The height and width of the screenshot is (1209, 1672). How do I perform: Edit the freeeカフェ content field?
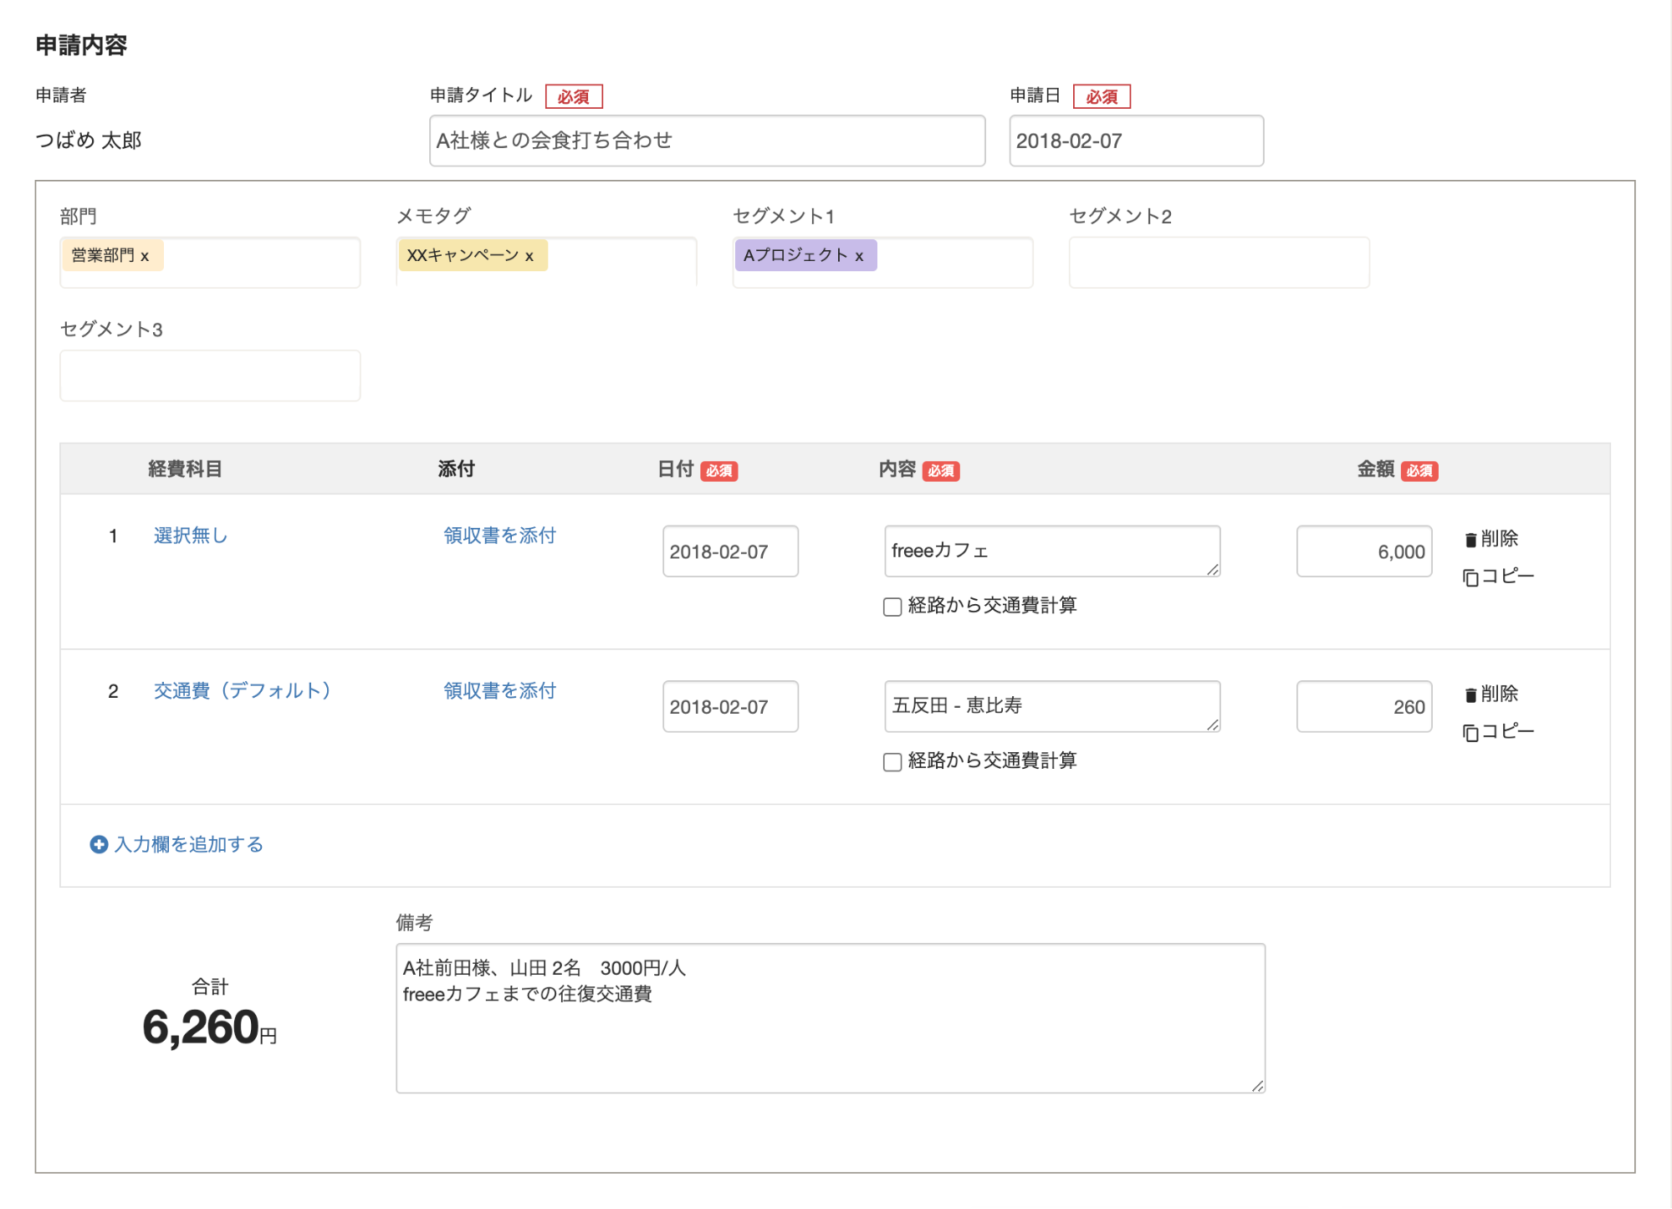[x=1052, y=551]
